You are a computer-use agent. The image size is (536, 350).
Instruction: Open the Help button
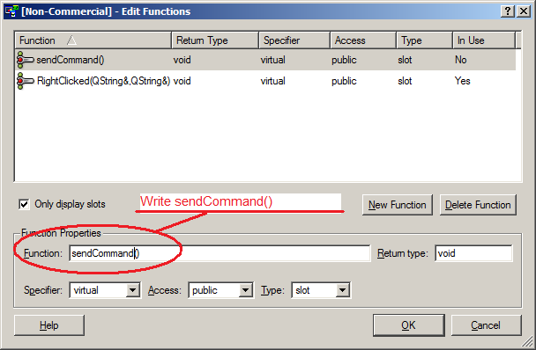click(49, 325)
